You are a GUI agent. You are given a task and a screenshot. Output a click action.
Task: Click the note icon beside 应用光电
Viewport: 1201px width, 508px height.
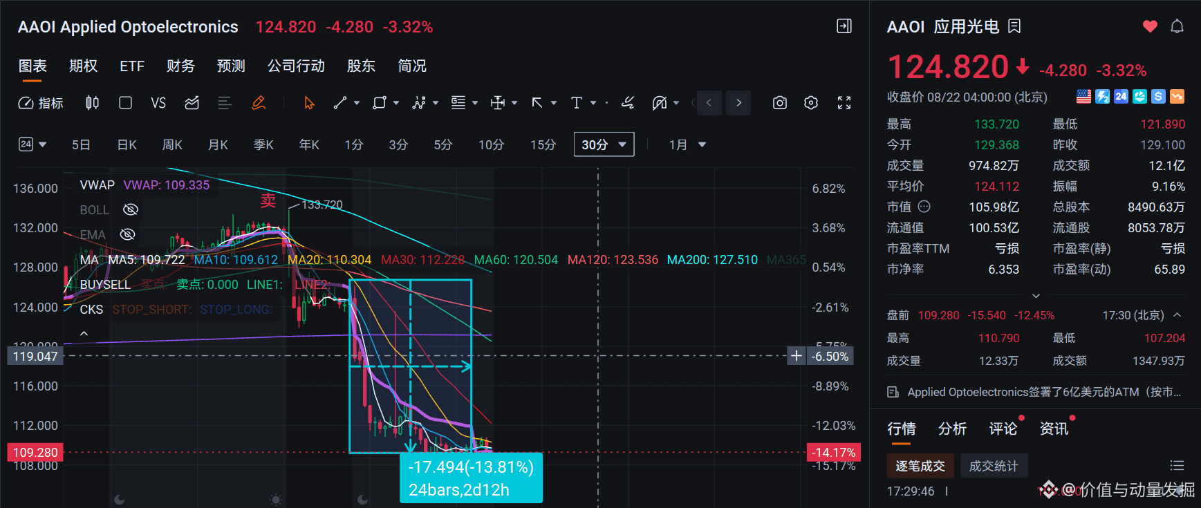(x=1014, y=26)
